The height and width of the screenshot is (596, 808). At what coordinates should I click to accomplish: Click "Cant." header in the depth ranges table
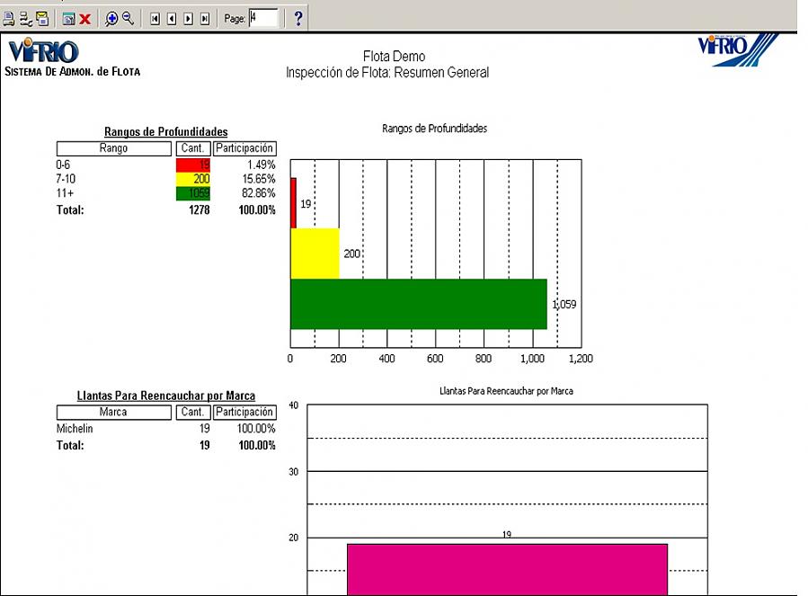pos(193,148)
